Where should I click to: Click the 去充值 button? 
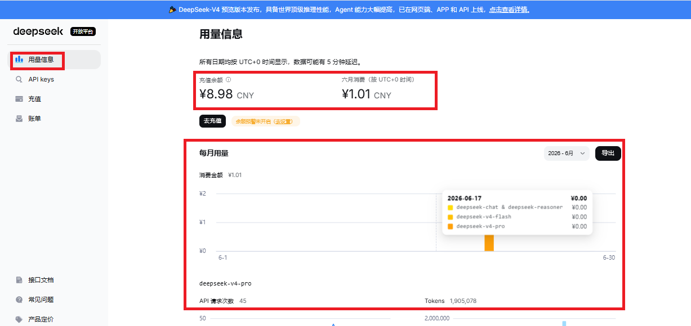[x=212, y=121]
